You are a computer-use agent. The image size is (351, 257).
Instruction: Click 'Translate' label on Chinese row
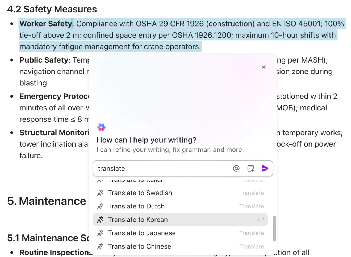252,246
